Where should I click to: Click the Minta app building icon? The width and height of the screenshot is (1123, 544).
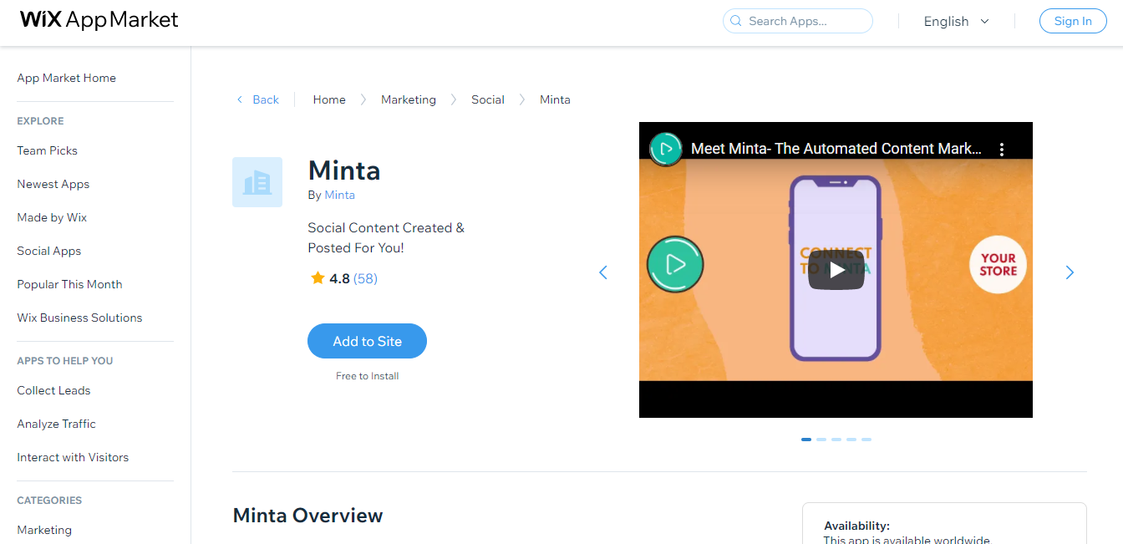257,182
